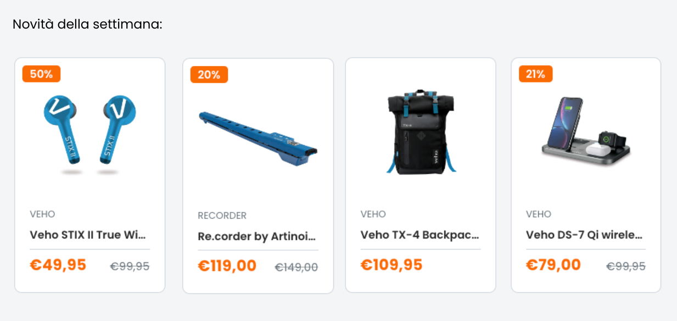Open the Veho DS-7 Qi wirele... title

point(584,235)
